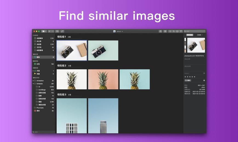
Task: Click the folder tag button in inspector
Action: pyautogui.click(x=188, y=80)
